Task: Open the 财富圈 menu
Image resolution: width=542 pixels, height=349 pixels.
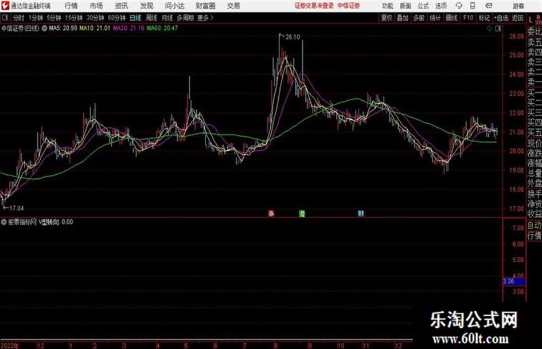Action: point(205,6)
